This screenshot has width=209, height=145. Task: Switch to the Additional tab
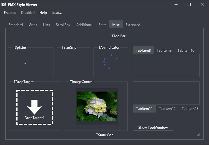[84, 25]
